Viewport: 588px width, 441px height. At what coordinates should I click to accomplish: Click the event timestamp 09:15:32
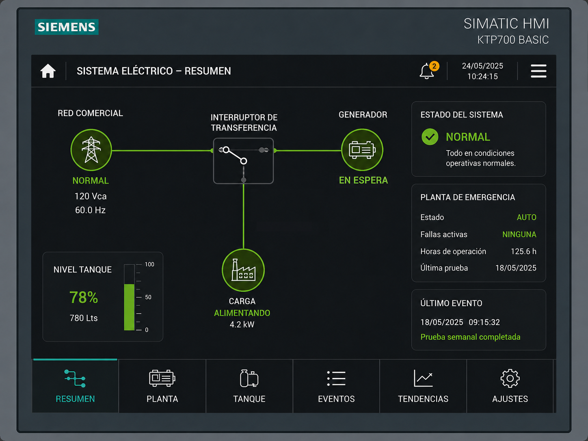coord(484,322)
